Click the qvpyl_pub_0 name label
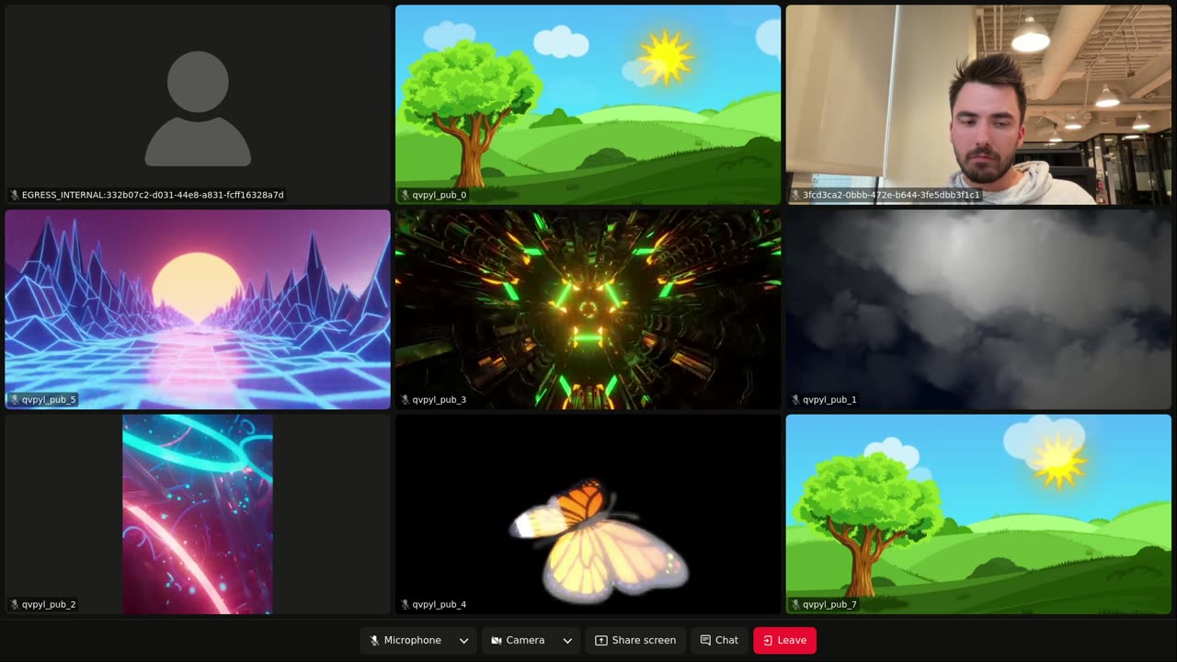 coord(440,195)
